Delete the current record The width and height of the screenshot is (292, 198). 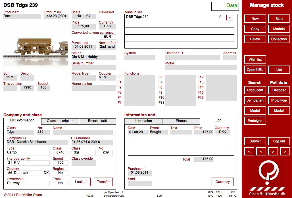pos(255,39)
